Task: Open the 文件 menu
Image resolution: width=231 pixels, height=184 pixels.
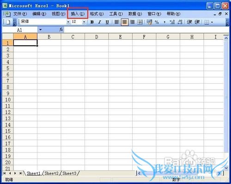Action: coord(20,14)
